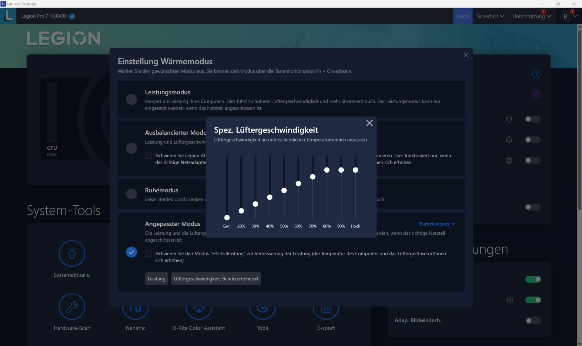Viewport: 582px width, 346px height.
Task: Open the Nahimic audio tool
Action: pos(135,312)
